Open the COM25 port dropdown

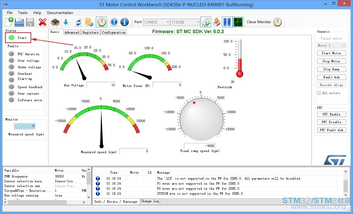(x=168, y=22)
